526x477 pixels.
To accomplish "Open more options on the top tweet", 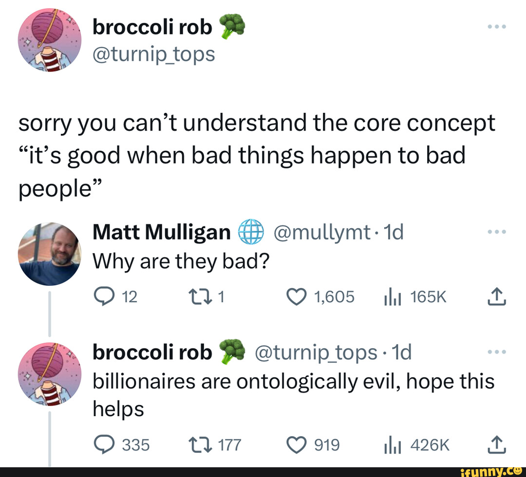I will point(497,26).
